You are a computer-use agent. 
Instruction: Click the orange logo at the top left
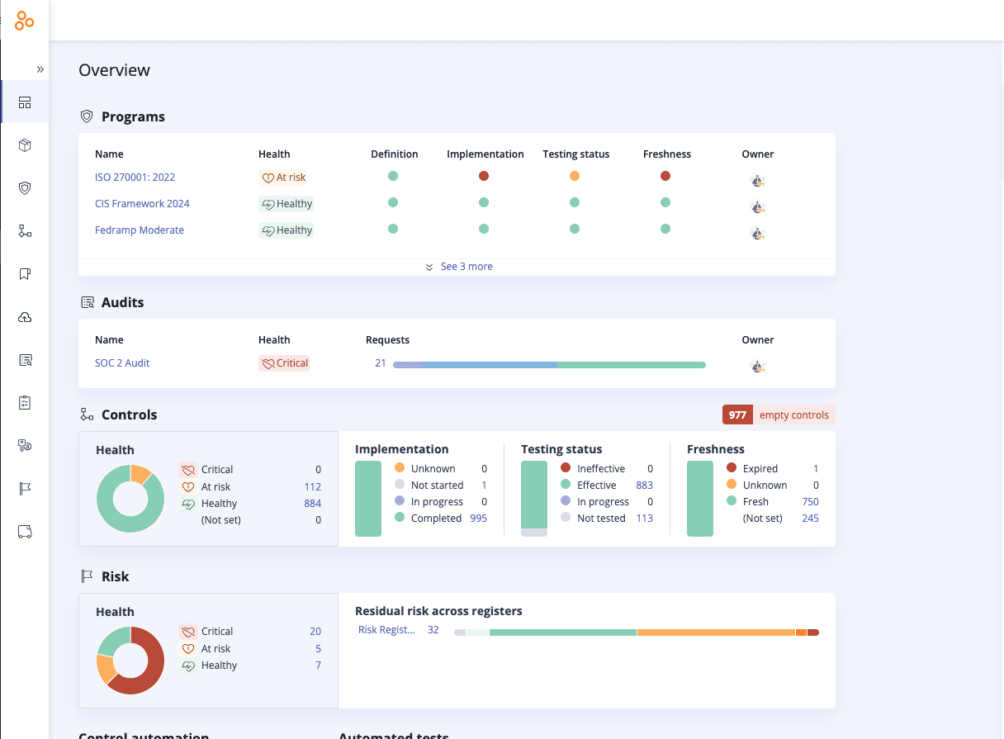point(25,20)
